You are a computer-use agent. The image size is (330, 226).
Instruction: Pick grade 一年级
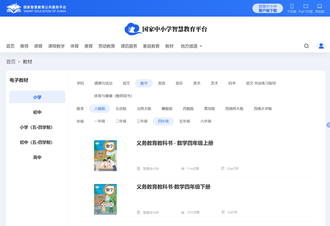pyautogui.click(x=100, y=121)
